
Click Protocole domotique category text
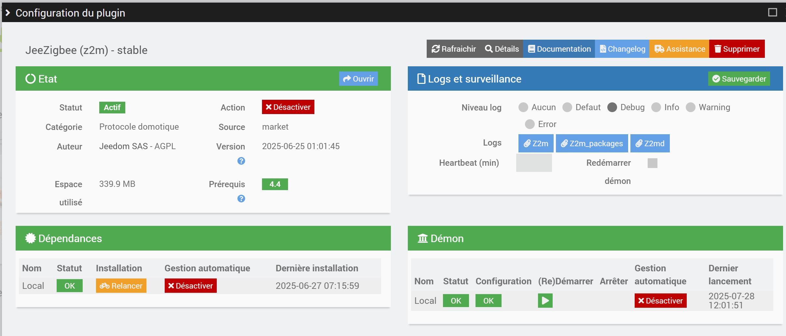click(139, 127)
